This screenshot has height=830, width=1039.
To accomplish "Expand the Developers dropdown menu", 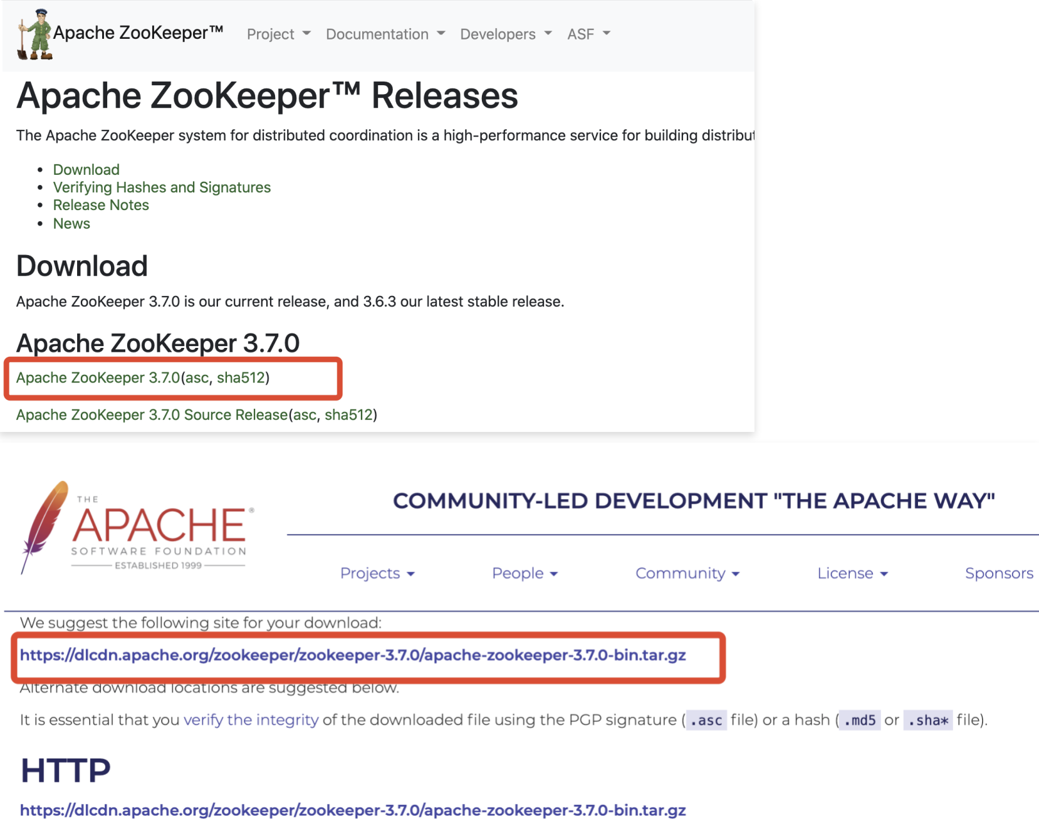I will (506, 34).
